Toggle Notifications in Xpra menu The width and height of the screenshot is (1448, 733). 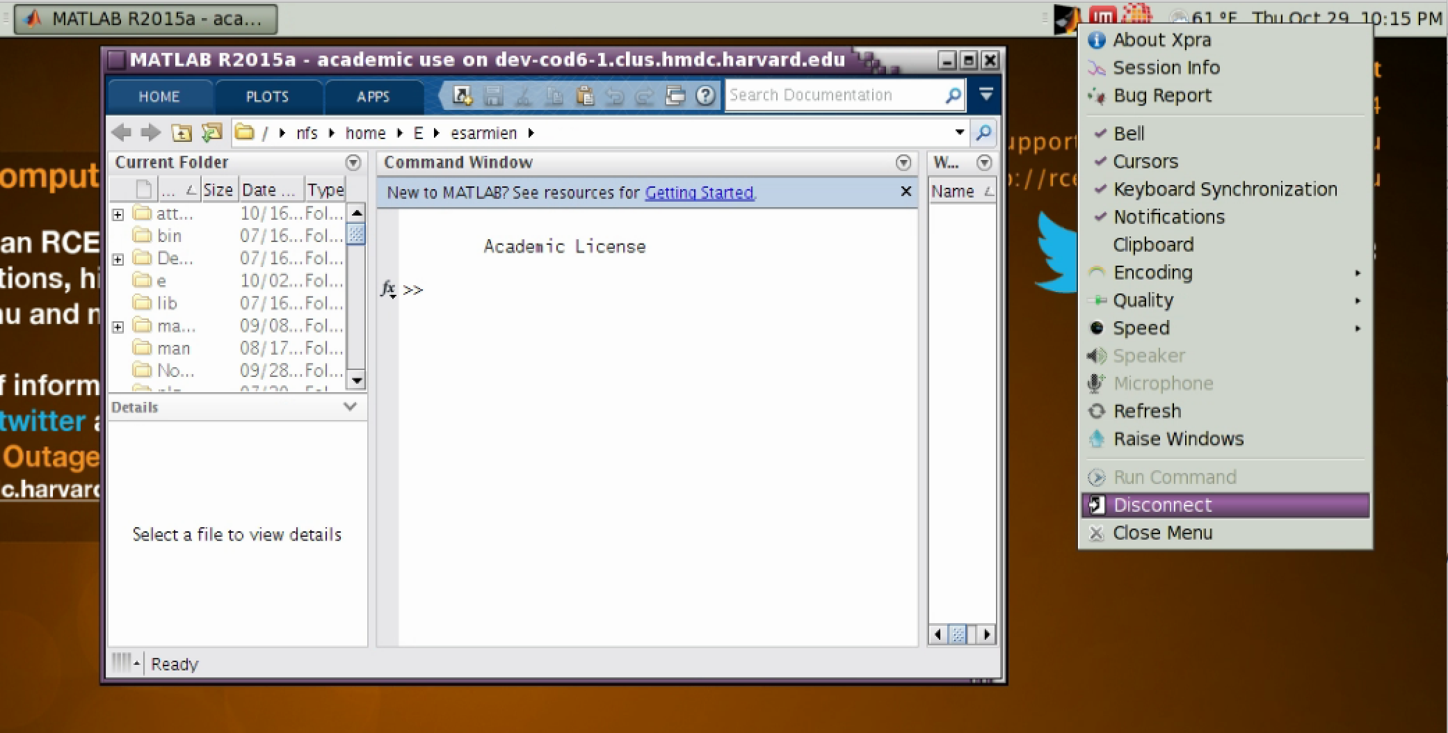(x=1225, y=217)
